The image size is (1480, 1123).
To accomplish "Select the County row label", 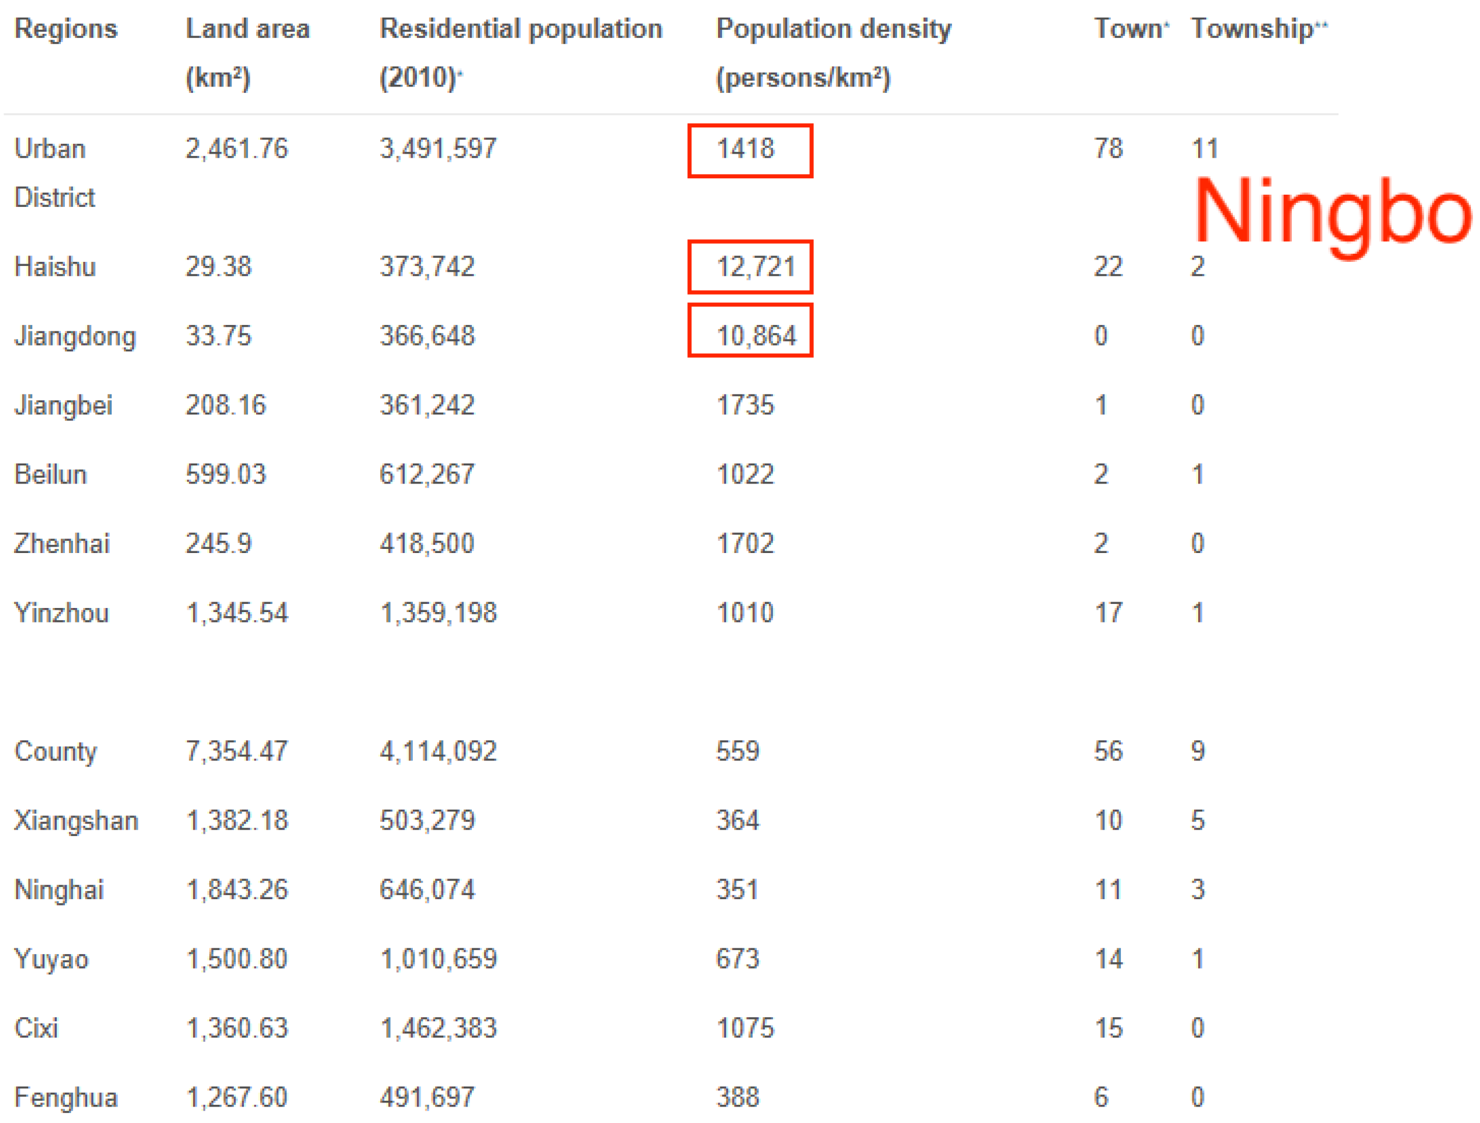I will click(56, 751).
